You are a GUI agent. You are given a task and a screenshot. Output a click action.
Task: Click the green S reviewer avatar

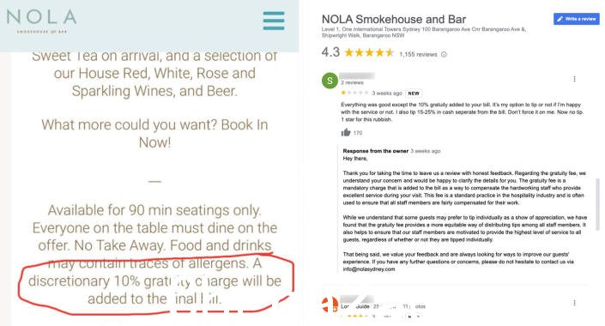[330, 81]
